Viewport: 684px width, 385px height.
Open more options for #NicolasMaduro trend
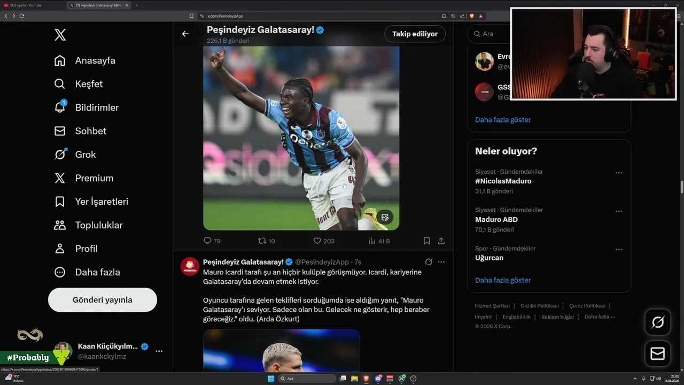point(619,173)
